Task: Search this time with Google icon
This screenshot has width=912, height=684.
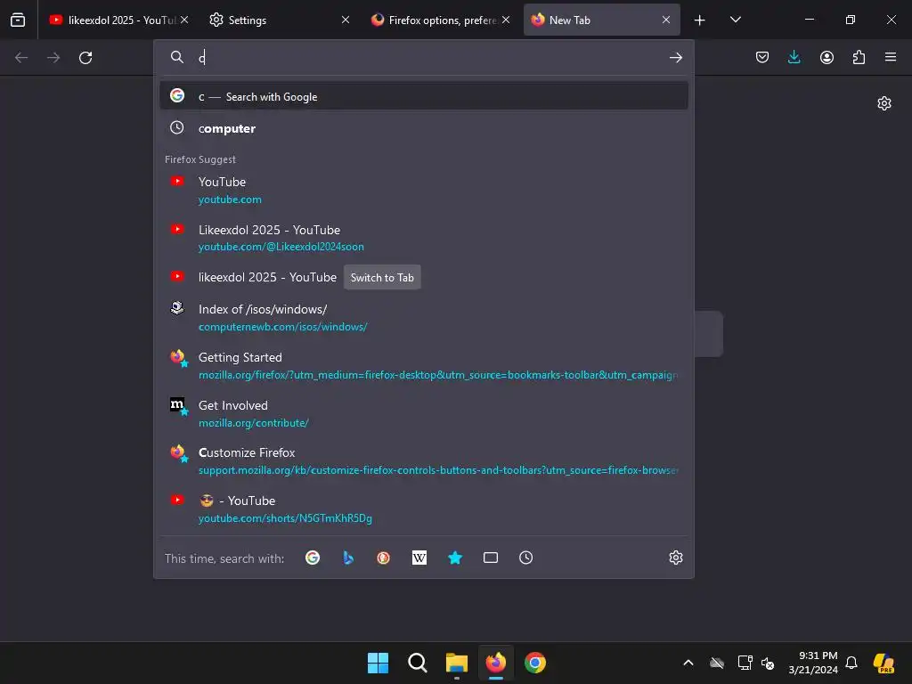Action: [x=313, y=558]
